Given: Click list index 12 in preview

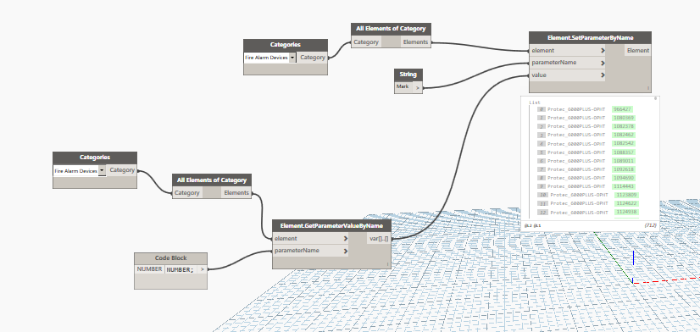Looking at the screenshot, I should [x=543, y=212].
